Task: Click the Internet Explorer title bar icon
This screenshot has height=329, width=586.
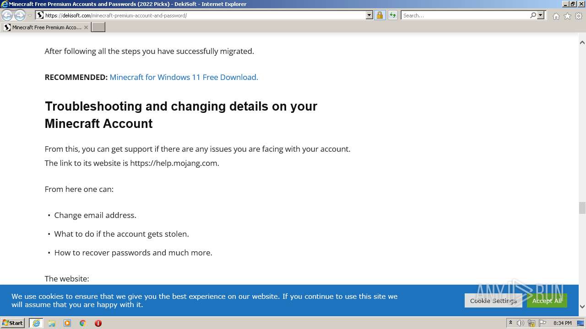Action: (5, 4)
